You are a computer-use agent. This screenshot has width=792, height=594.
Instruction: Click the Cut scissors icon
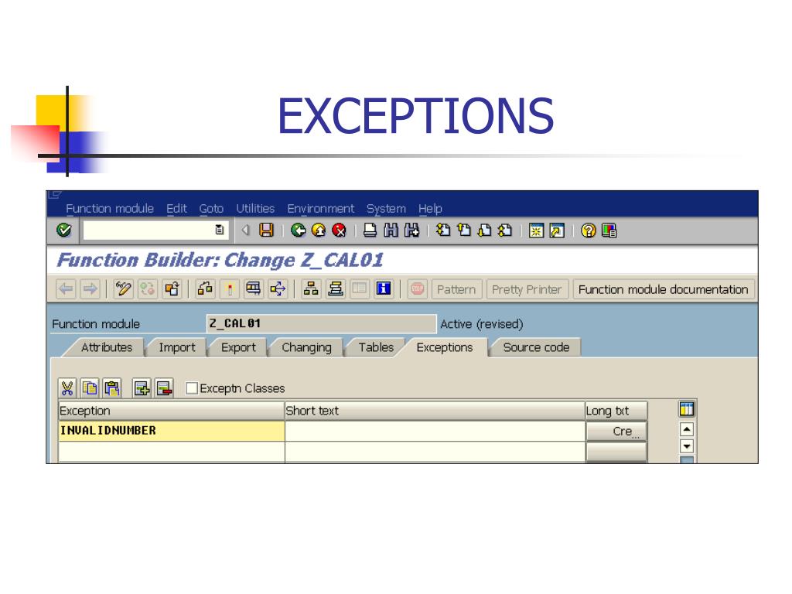coord(67,388)
